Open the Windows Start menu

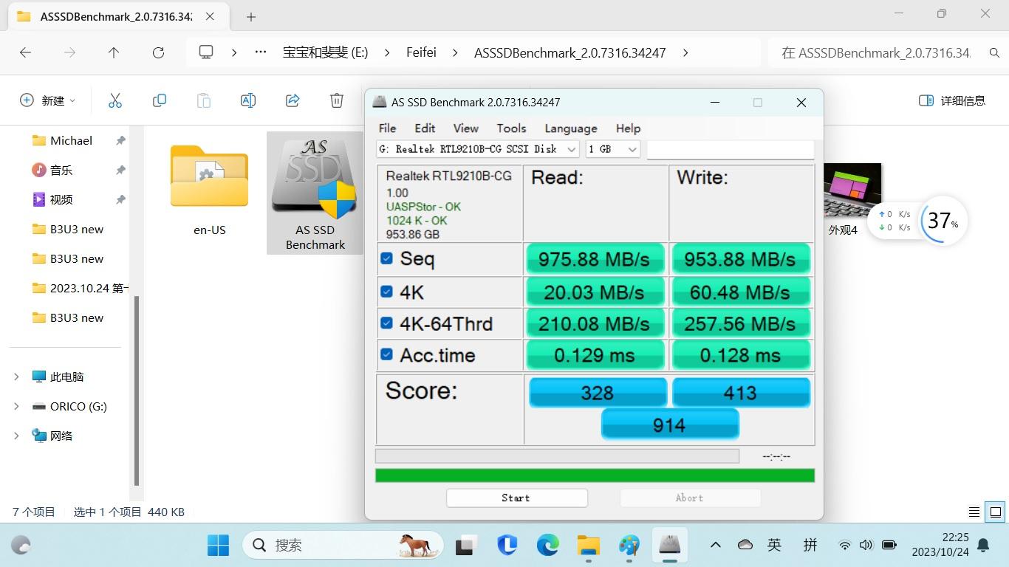[218, 546]
